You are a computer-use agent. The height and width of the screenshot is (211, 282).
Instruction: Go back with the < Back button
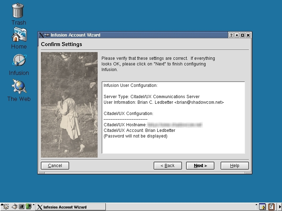tap(168, 166)
